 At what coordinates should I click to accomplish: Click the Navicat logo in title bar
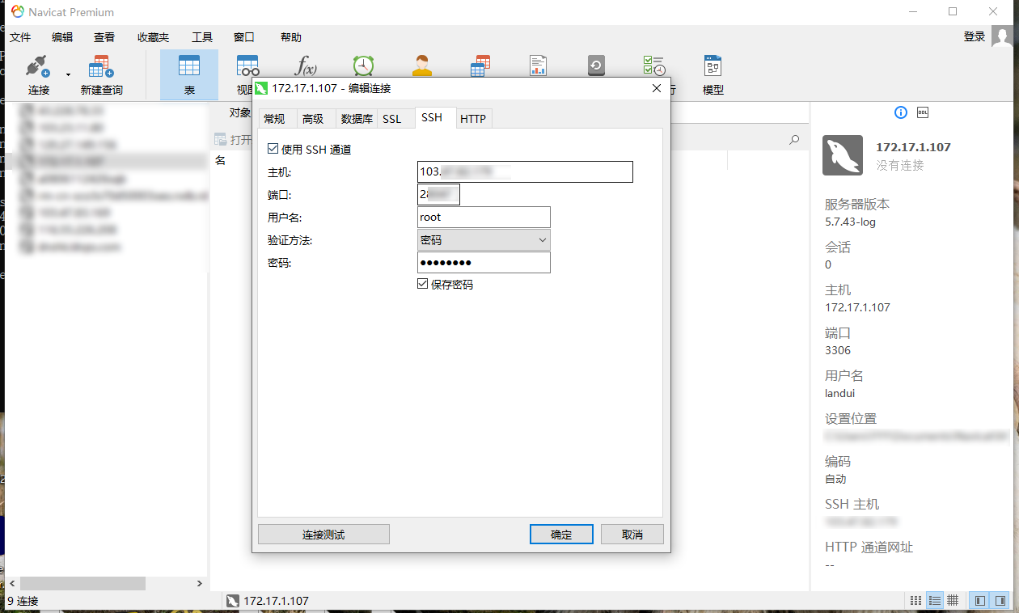(17, 12)
